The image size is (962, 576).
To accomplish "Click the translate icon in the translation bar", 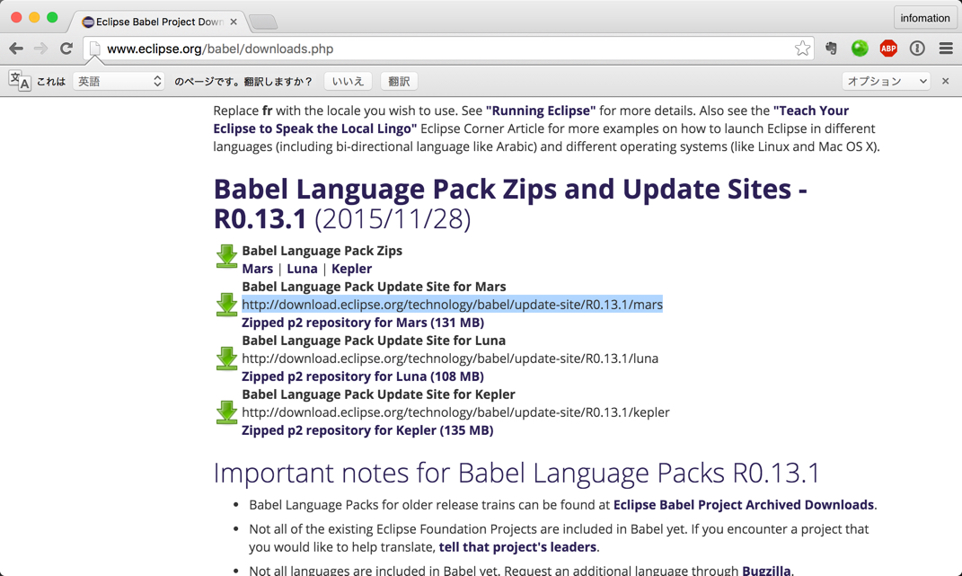I will pos(20,81).
